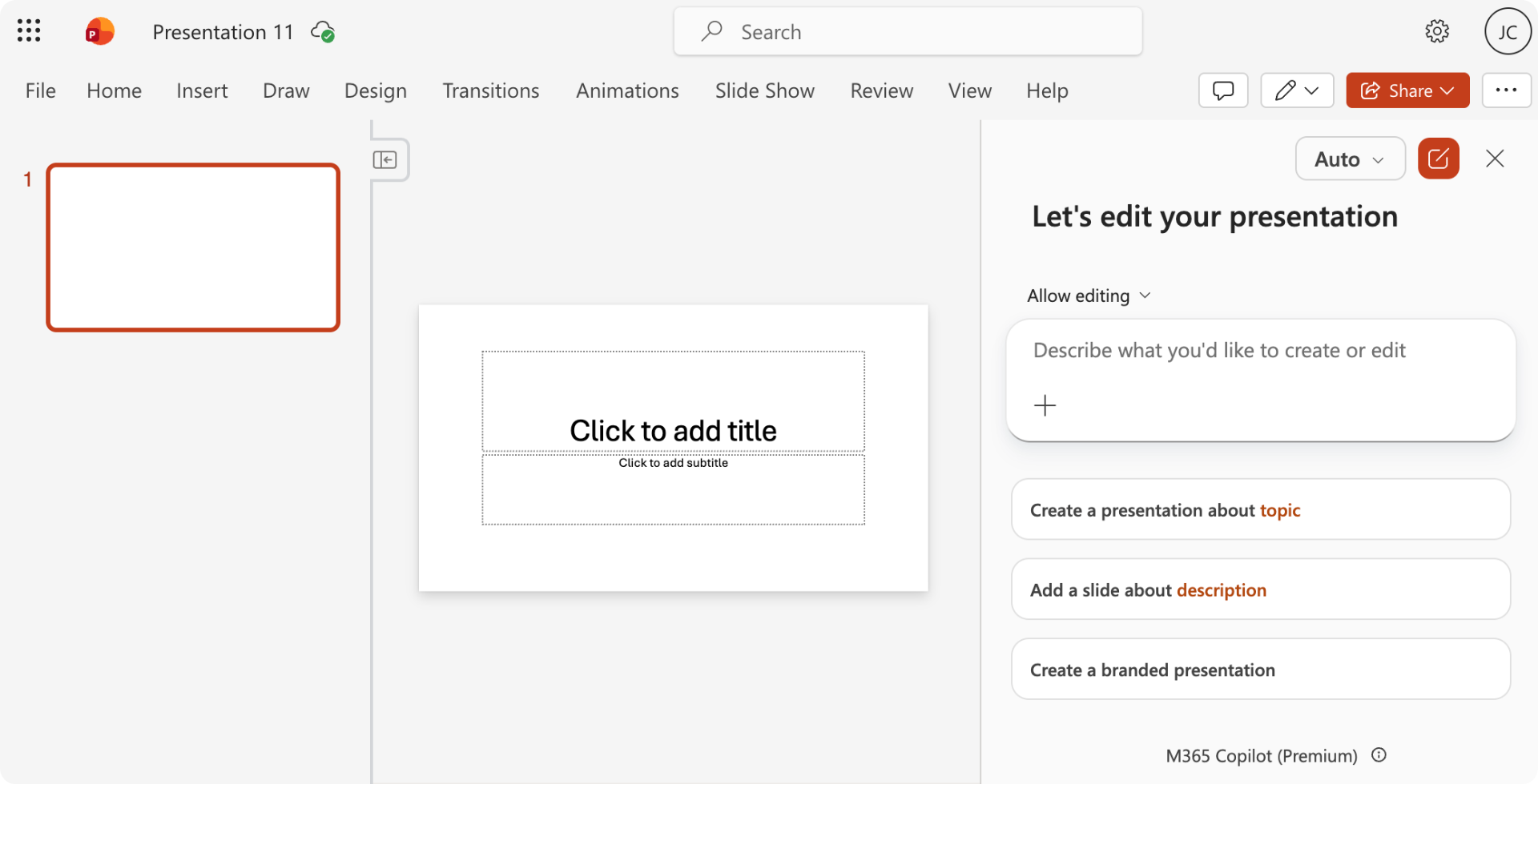The height and width of the screenshot is (865, 1538).
Task: Click M365 Copilot (Premium) label
Action: (x=1262, y=755)
